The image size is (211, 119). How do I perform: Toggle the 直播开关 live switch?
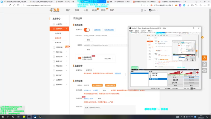tap(87, 30)
